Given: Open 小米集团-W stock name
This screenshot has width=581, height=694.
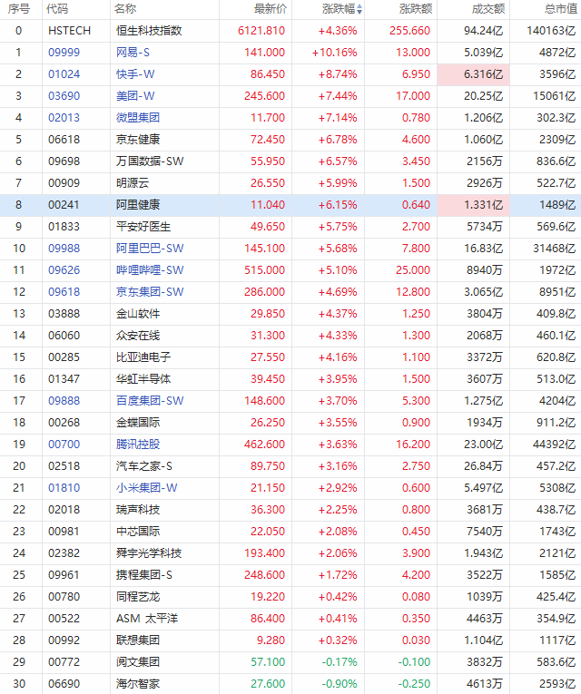Looking at the screenshot, I should pos(146,488).
